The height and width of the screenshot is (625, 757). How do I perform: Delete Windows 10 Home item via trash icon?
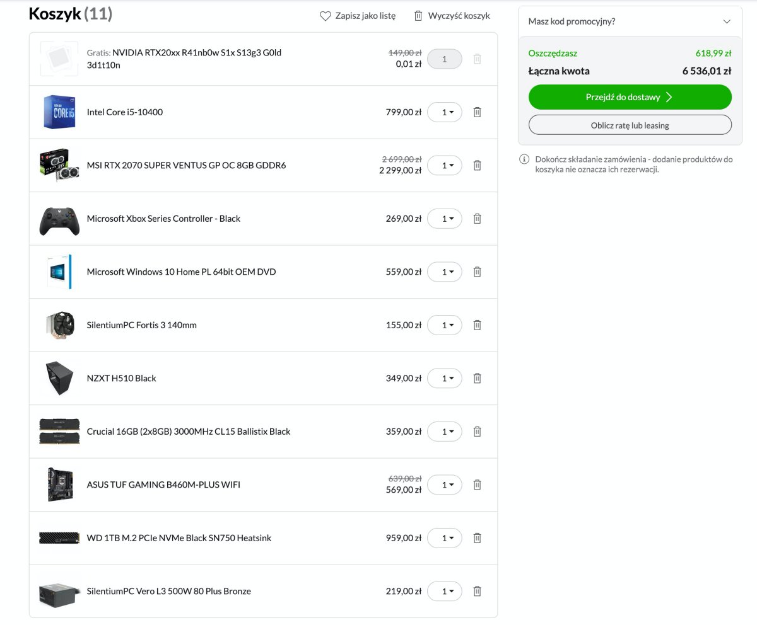coord(478,272)
